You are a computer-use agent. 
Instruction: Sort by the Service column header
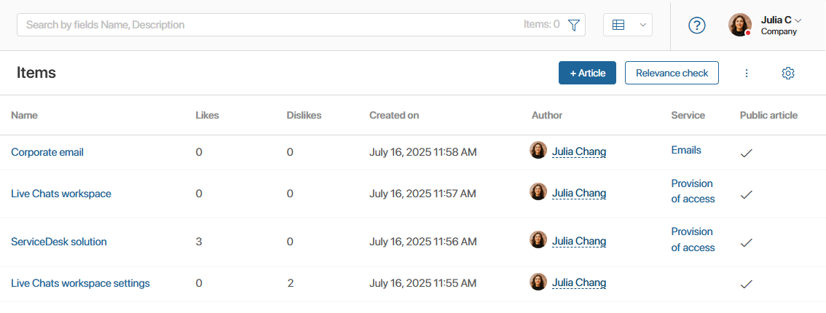point(688,115)
